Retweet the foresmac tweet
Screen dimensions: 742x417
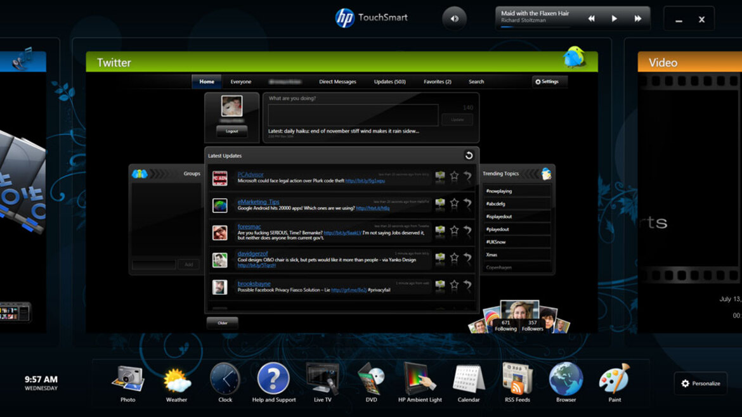[467, 231]
